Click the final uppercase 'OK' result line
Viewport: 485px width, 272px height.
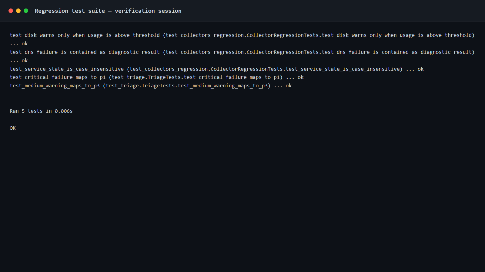coord(12,128)
